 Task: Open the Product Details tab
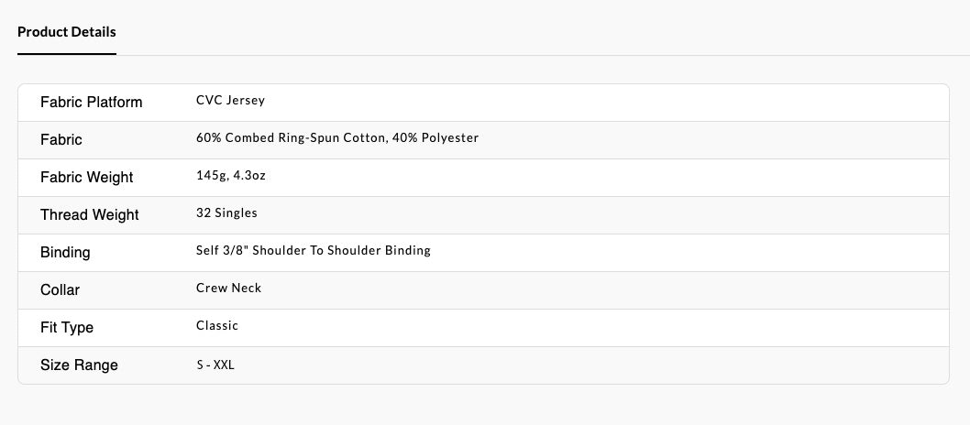pos(67,32)
